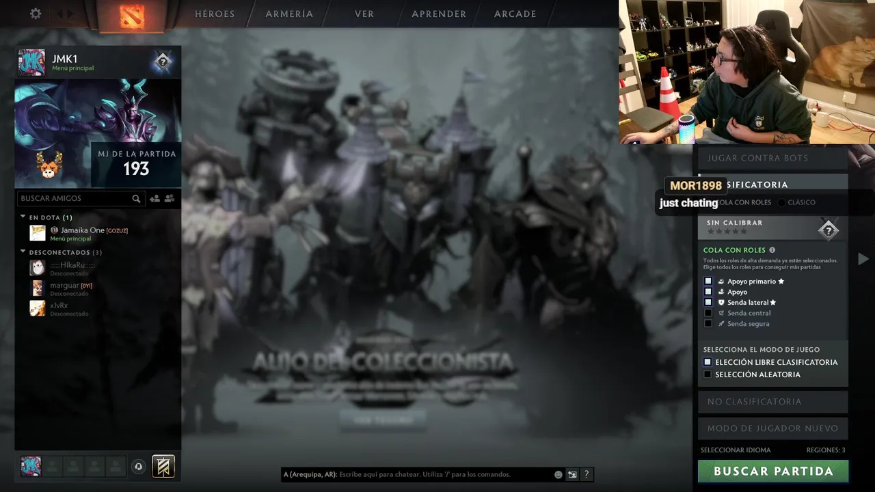The height and width of the screenshot is (492, 875).
Task: Select offline friend HIkaRu
Action: tap(98, 268)
